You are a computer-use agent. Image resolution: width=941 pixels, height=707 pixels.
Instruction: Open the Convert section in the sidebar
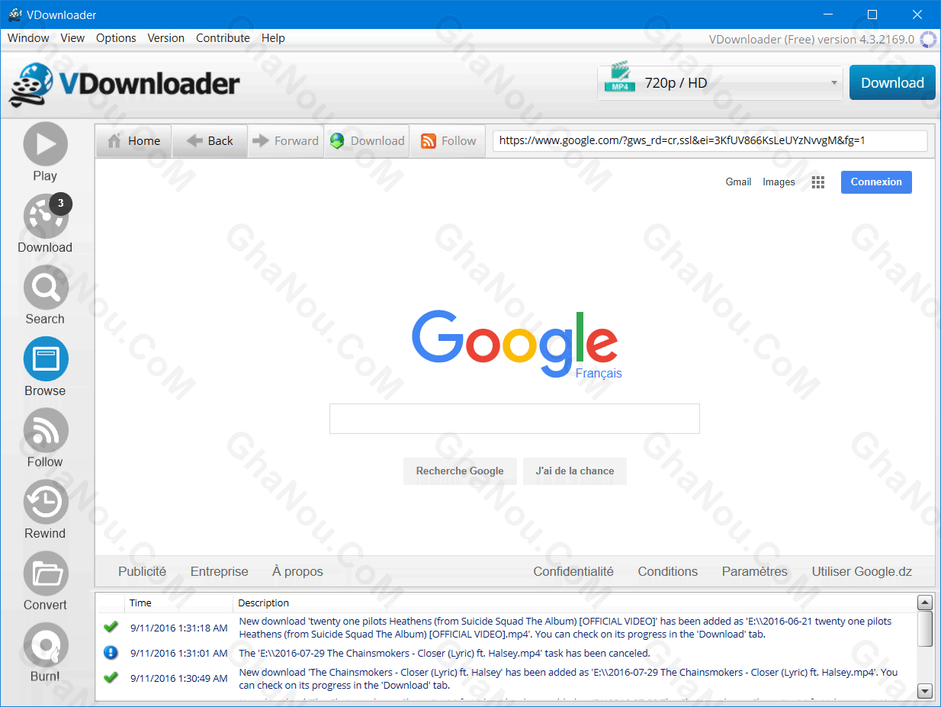(x=46, y=581)
